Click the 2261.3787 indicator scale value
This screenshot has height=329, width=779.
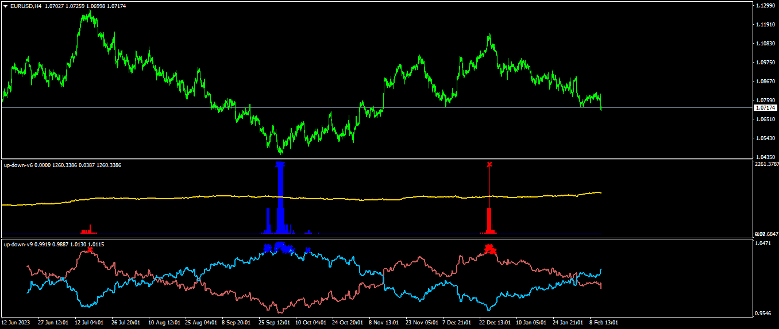(x=766, y=164)
